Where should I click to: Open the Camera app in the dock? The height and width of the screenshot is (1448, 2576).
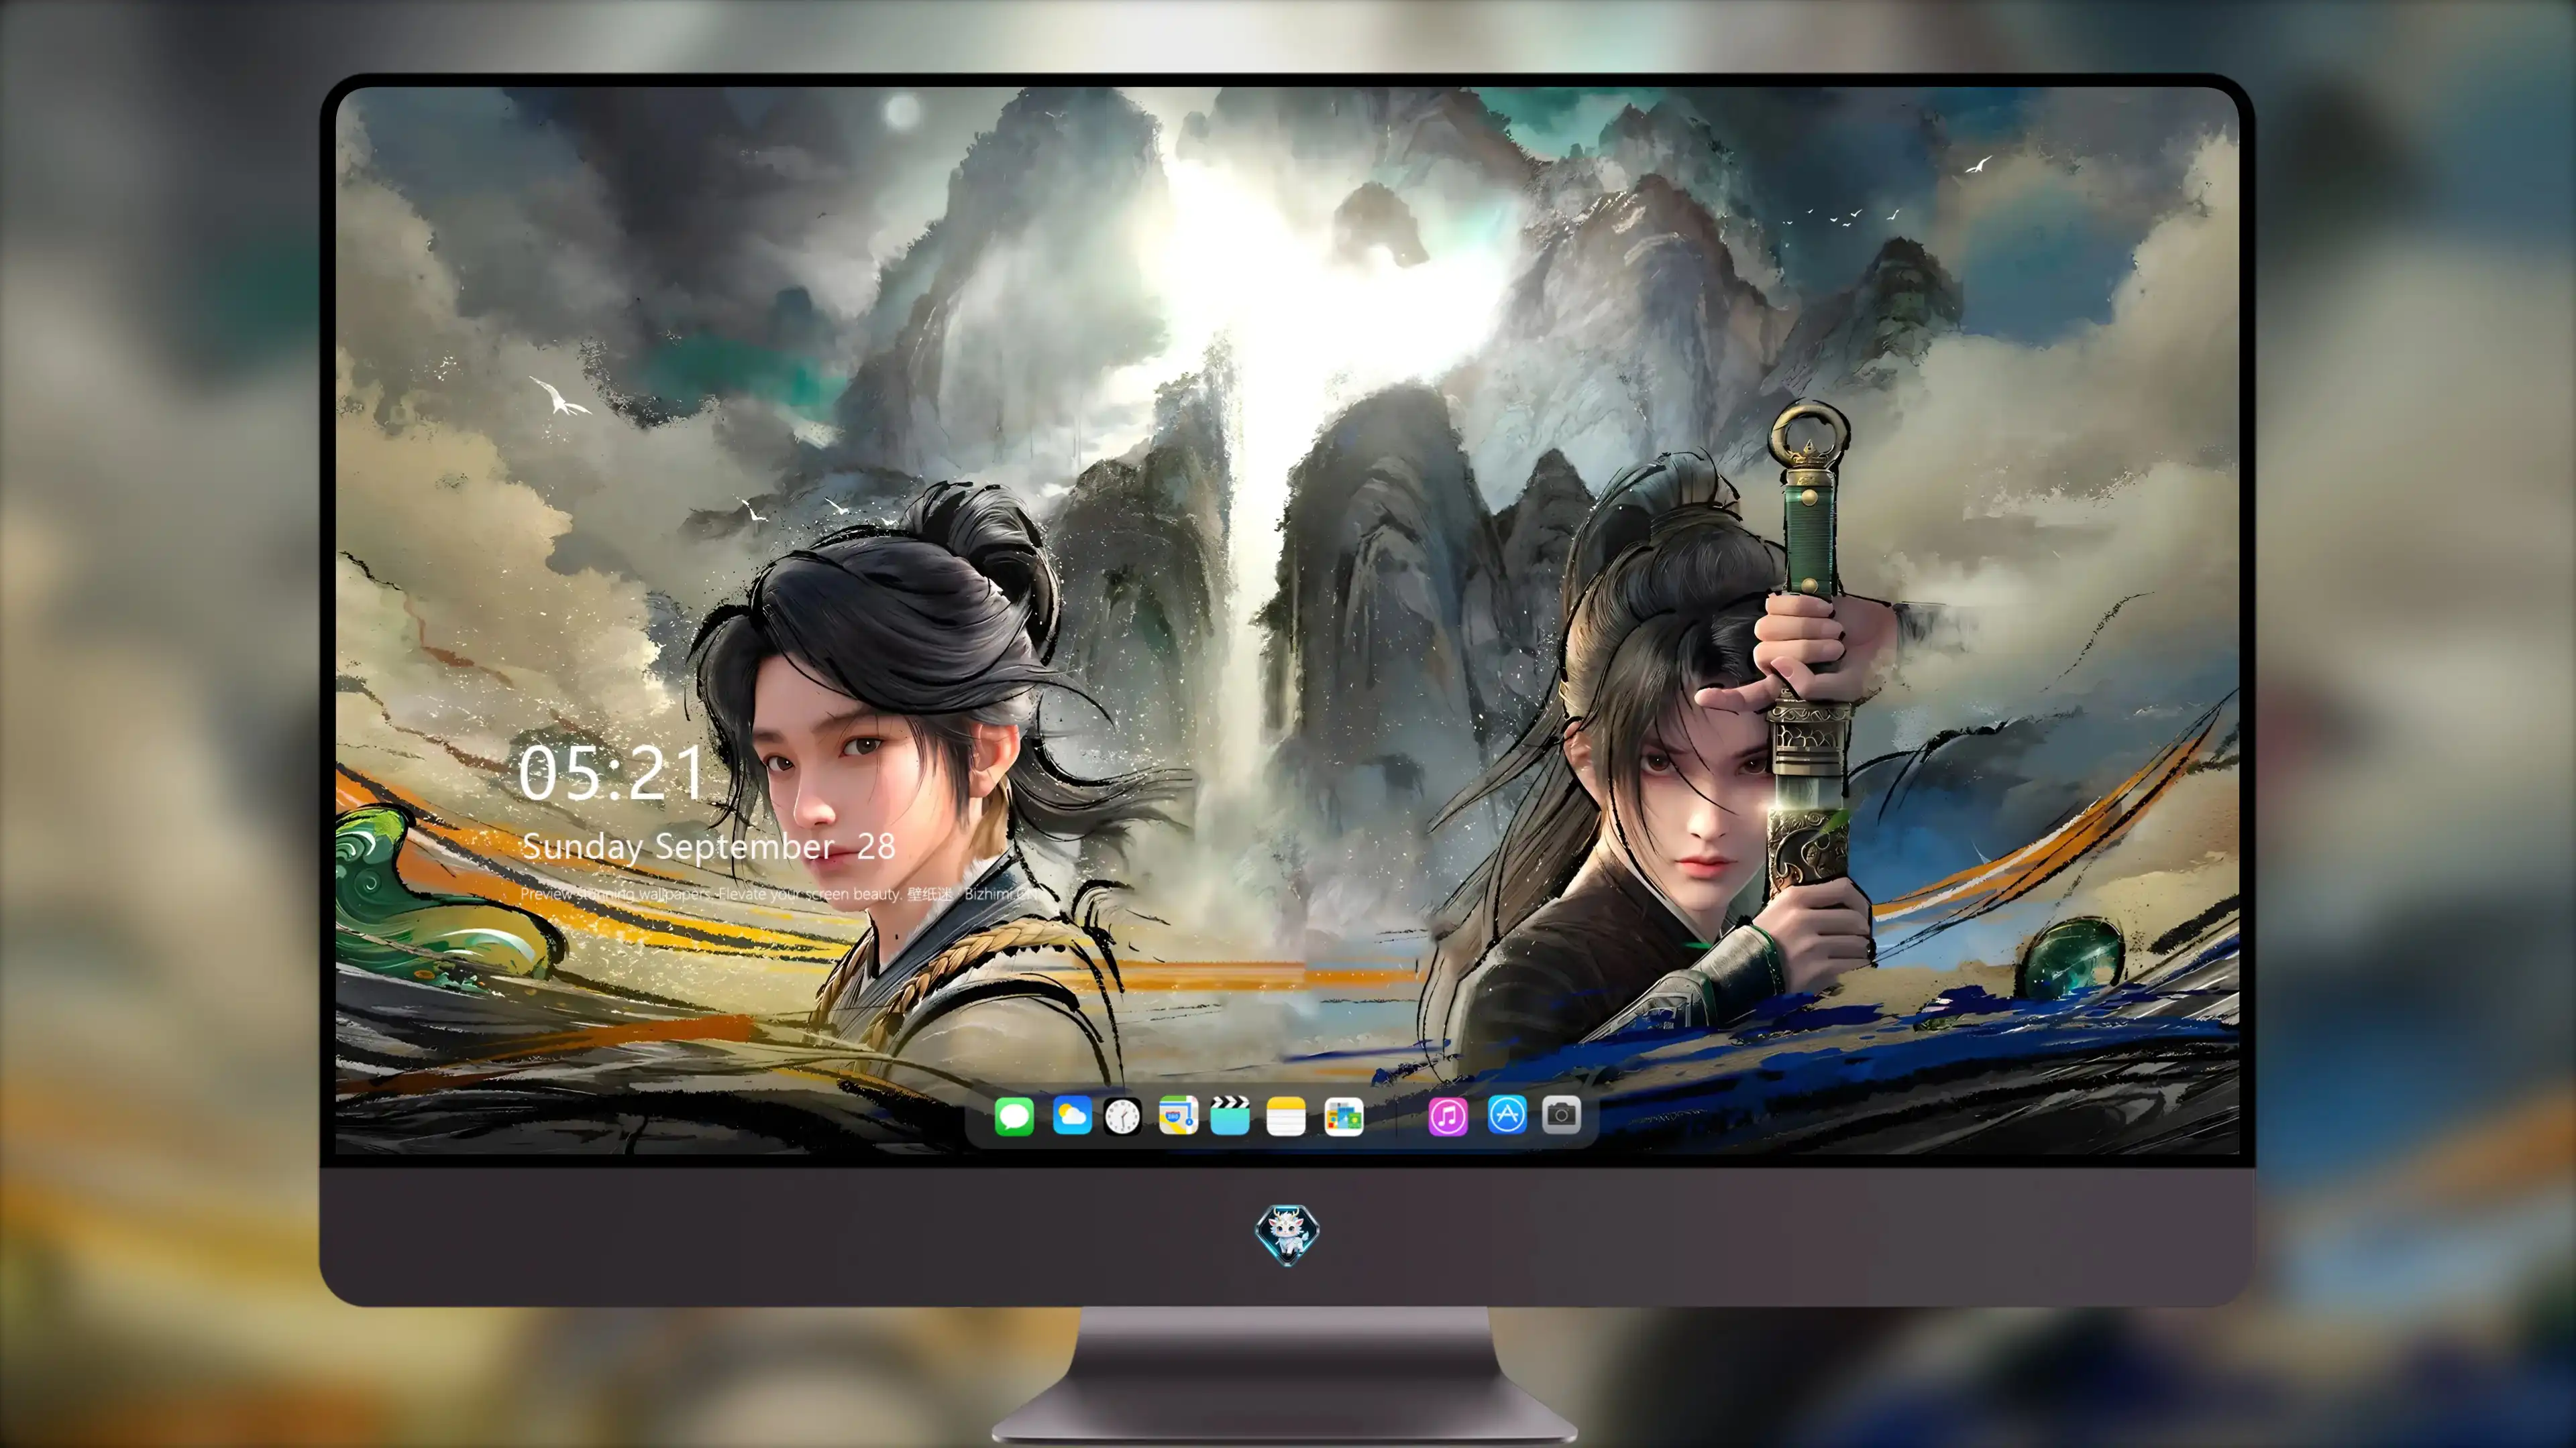pos(1561,1115)
